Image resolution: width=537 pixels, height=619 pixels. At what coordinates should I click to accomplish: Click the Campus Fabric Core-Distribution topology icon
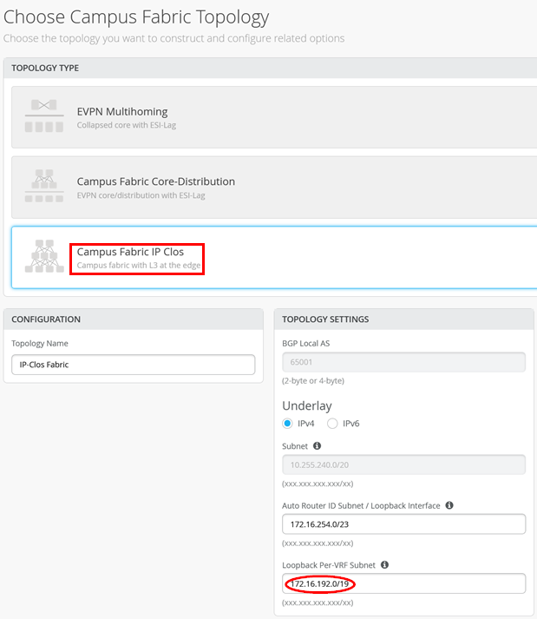click(43, 187)
